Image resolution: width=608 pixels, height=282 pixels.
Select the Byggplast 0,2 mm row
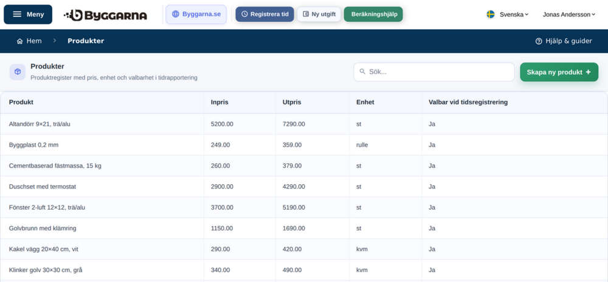[304, 145]
